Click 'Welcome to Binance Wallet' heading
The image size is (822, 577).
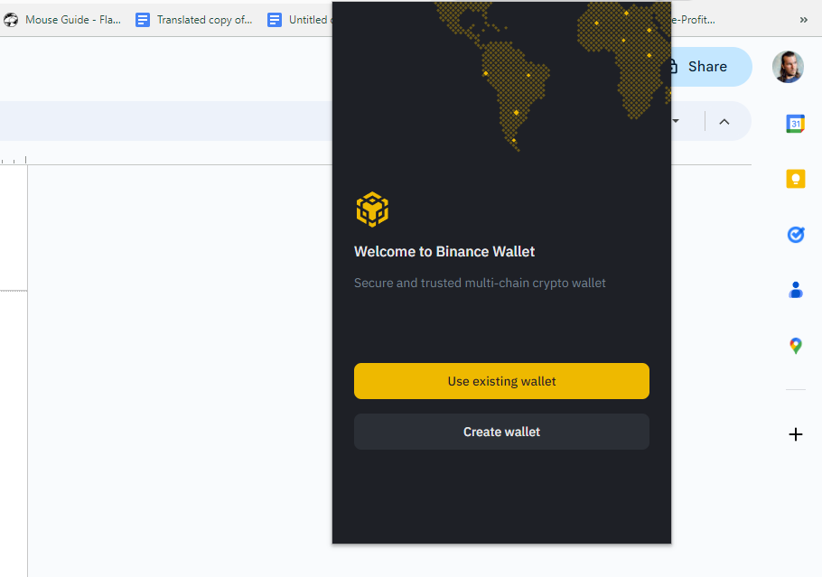pyautogui.click(x=444, y=252)
